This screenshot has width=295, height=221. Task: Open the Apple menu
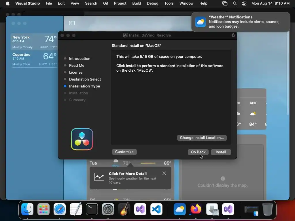[x=7, y=3]
